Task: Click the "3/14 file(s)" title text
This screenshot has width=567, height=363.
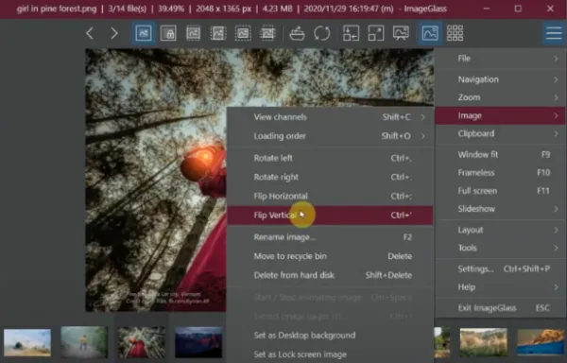Action: point(127,9)
